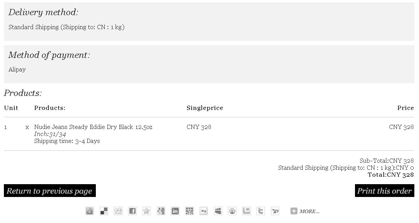Share on LinkedIn

coord(175,211)
